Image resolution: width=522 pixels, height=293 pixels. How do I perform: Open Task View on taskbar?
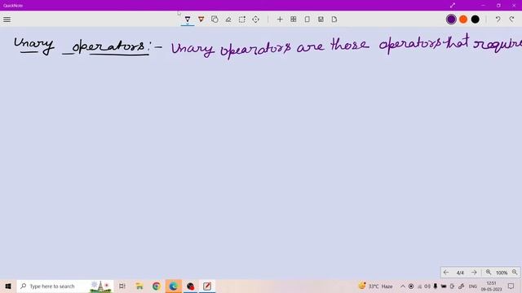click(122, 286)
